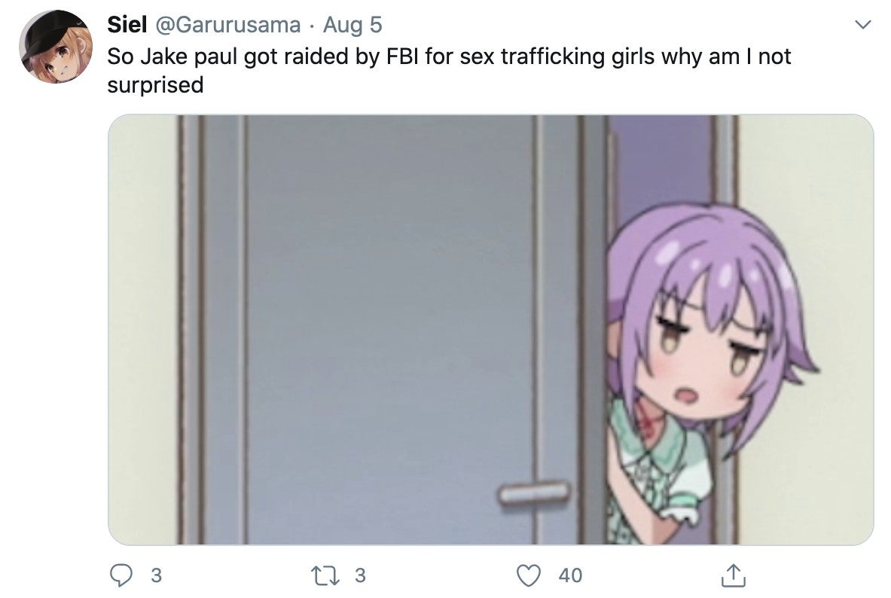Image resolution: width=891 pixels, height=598 pixels.
Task: Click the retweet count 3
Action: coord(360,575)
